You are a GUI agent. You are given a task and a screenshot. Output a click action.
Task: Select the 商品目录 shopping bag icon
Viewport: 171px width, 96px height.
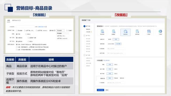coord(125,32)
